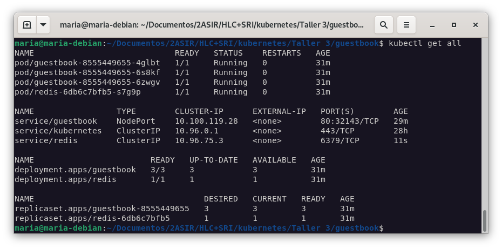This screenshot has height=249, width=502.
Task: Click the terminal scrollbar handle
Action: point(484,220)
